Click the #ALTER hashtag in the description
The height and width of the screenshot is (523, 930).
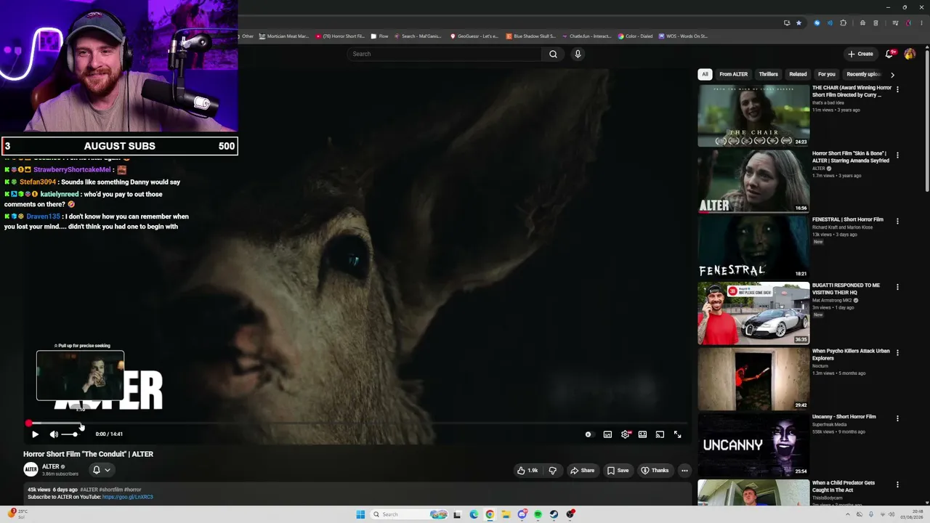click(x=89, y=490)
